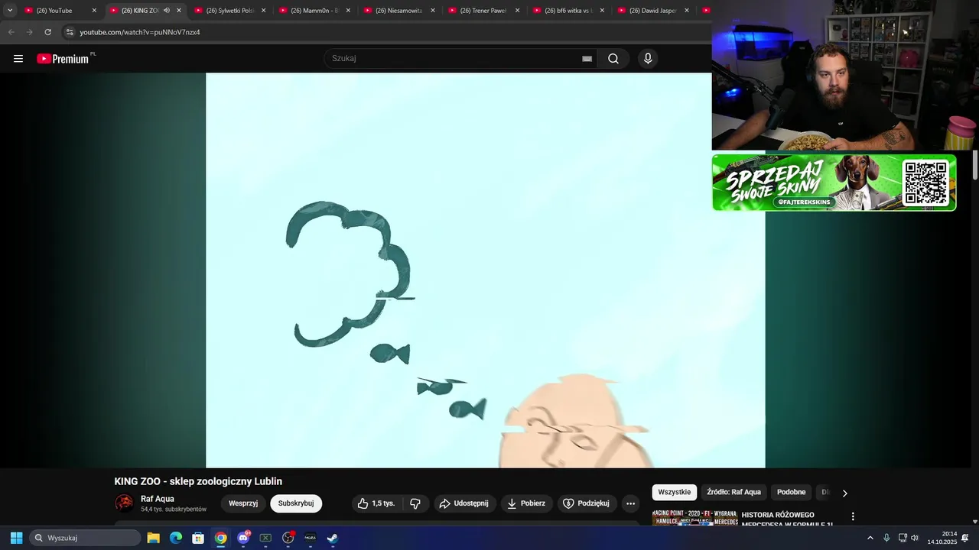This screenshot has height=550, width=979.
Task: Click the 54,4 tys. subskrybentów text
Action: (174, 510)
